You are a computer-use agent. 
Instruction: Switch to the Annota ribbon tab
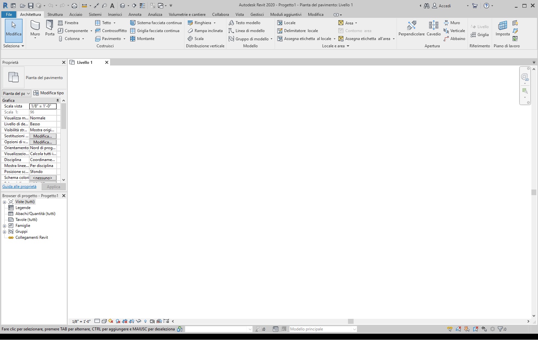(x=135, y=15)
